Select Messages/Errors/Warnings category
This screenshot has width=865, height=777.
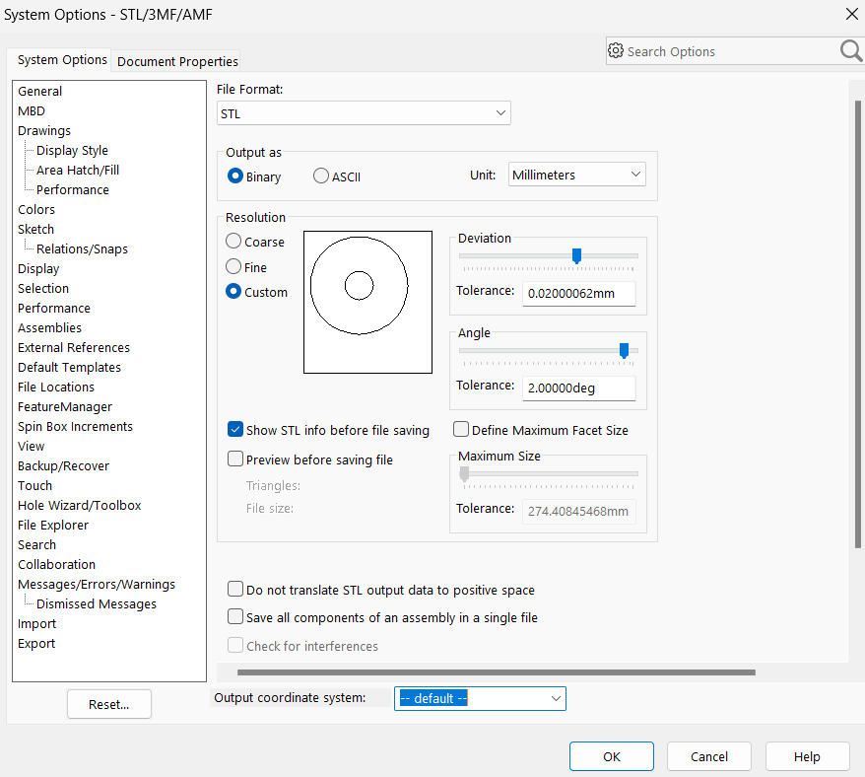97,585
